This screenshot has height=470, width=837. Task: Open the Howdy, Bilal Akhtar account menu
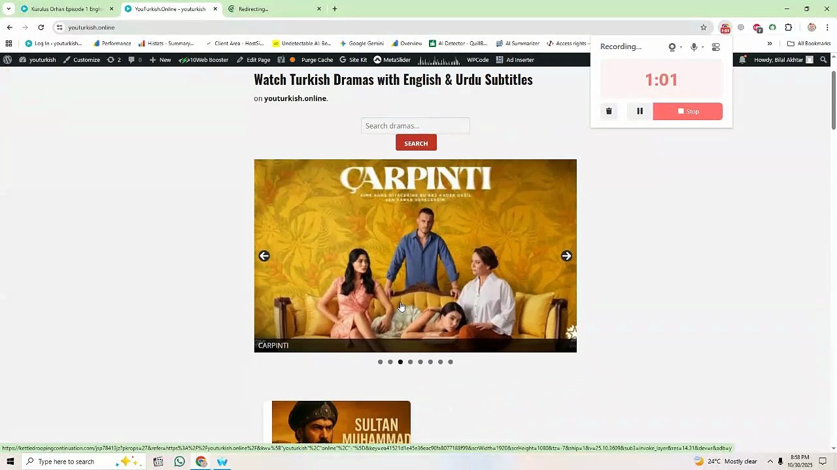(783, 59)
